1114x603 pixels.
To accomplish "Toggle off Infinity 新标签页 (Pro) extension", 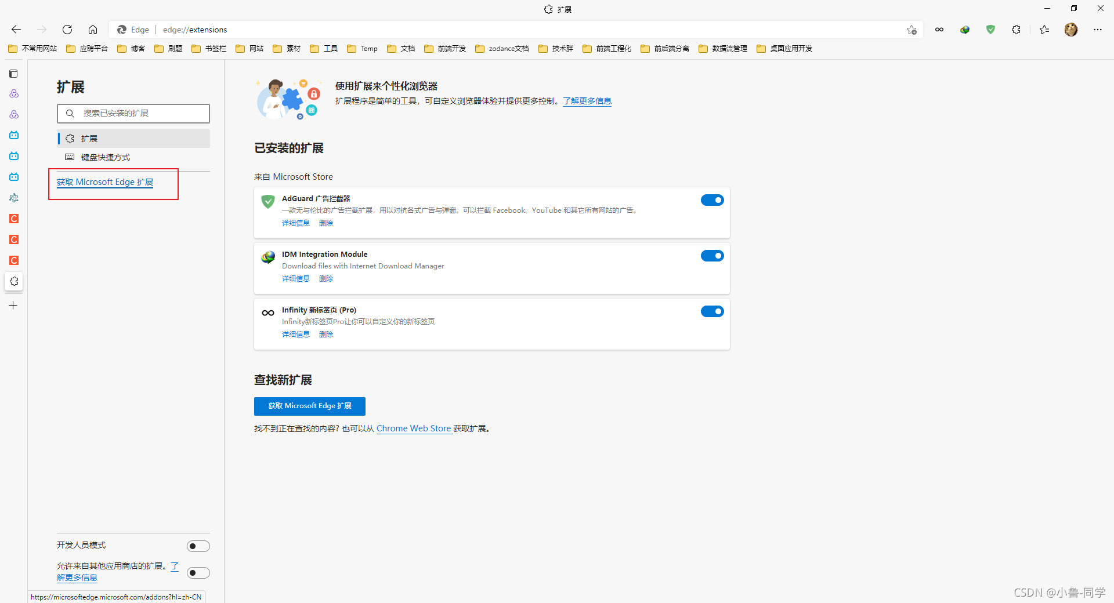I will click(712, 311).
